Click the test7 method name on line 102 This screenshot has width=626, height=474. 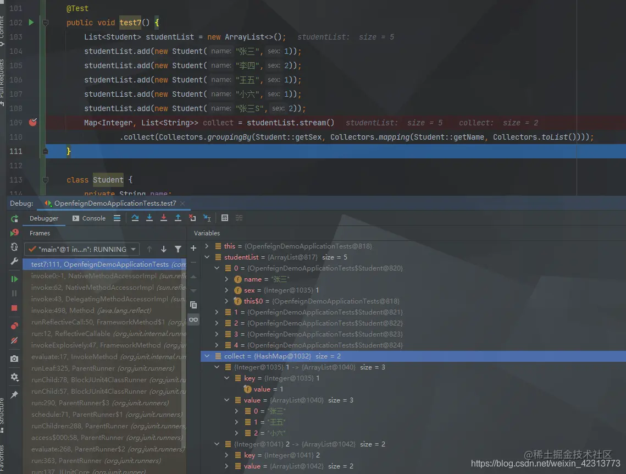[130, 23]
